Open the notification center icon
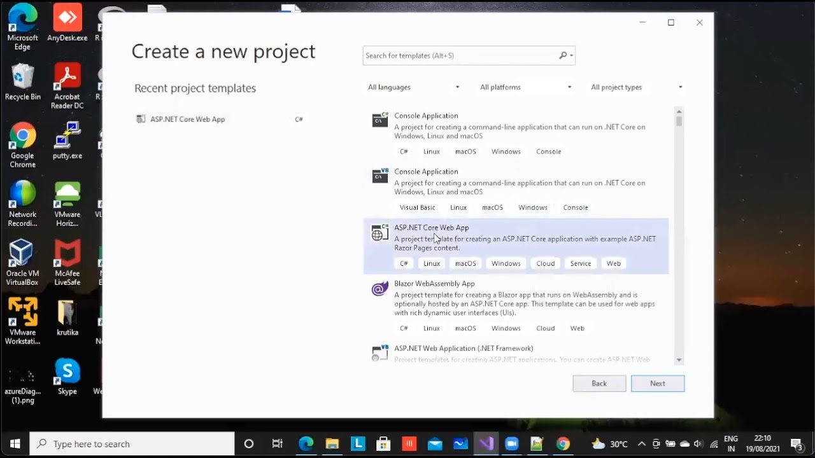The image size is (815, 458). [797, 444]
